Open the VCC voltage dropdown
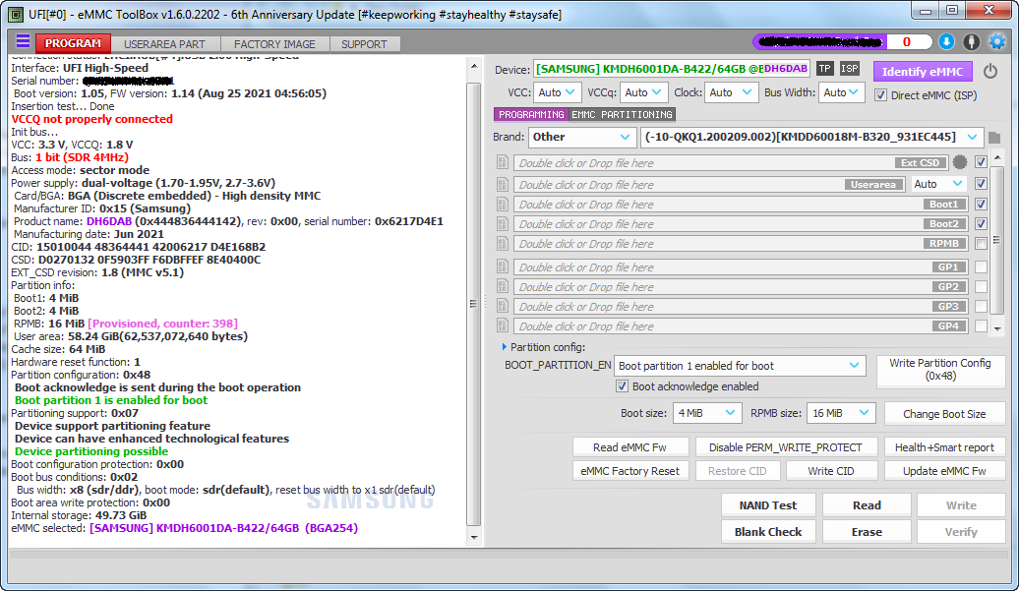 point(557,92)
